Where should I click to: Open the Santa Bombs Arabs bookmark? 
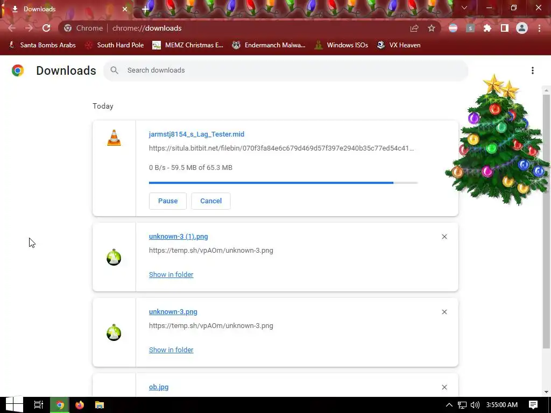(42, 45)
